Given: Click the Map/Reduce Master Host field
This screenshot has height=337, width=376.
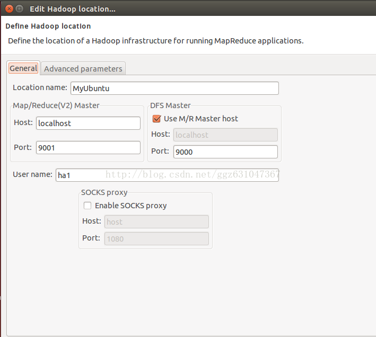Looking at the screenshot, I should pos(88,123).
